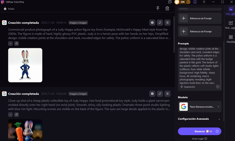
Task: Click the export/upload arrow icon in header
Action: coord(158,9)
